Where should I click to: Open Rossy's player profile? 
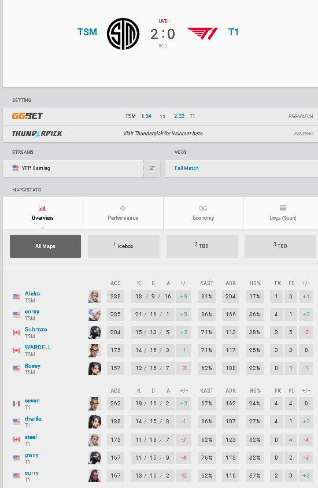coord(33,365)
